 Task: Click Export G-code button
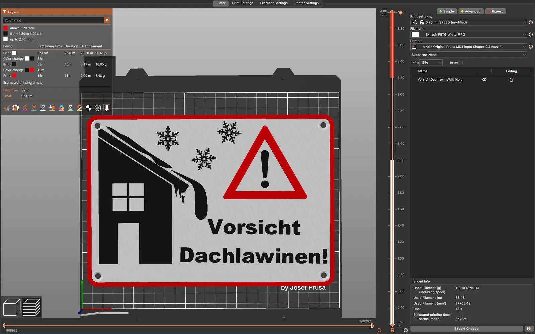click(x=466, y=329)
